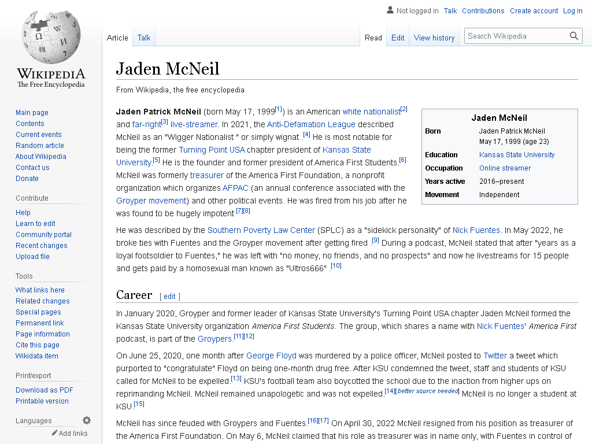Image resolution: width=592 pixels, height=444 pixels.
Task: Click the Wikipedia globe logo
Action: click(51, 36)
